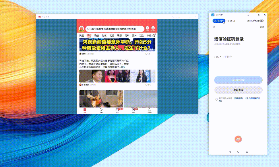
Task: Click the 密码登录 button
Action: (x=238, y=90)
